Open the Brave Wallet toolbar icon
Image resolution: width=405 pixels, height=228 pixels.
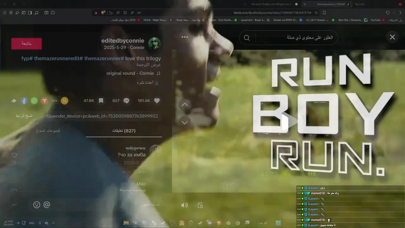(x=23, y=13)
